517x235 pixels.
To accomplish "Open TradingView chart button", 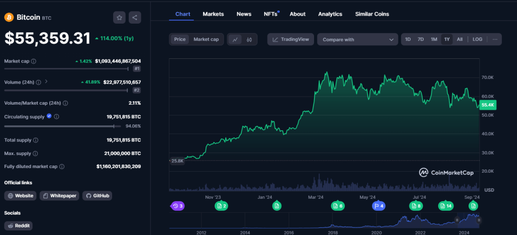I will tap(290, 39).
